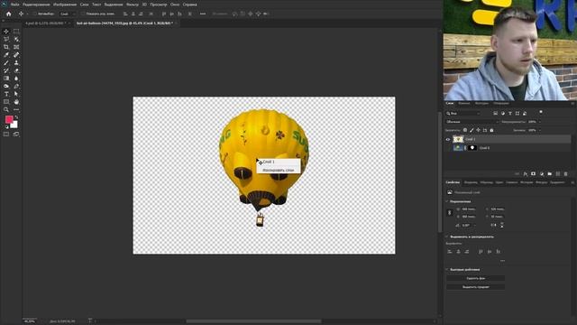
Task: Open the Фильтр menu
Action: pyautogui.click(x=133, y=5)
